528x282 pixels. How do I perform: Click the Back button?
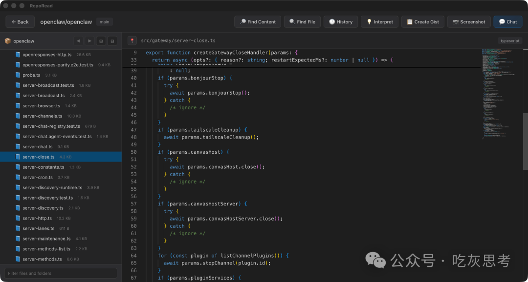point(20,22)
